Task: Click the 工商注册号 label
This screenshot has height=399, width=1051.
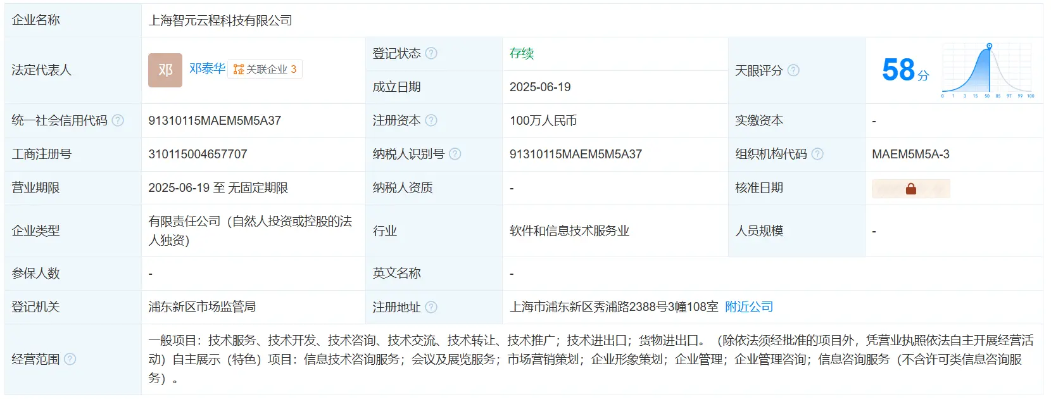Action: point(42,154)
